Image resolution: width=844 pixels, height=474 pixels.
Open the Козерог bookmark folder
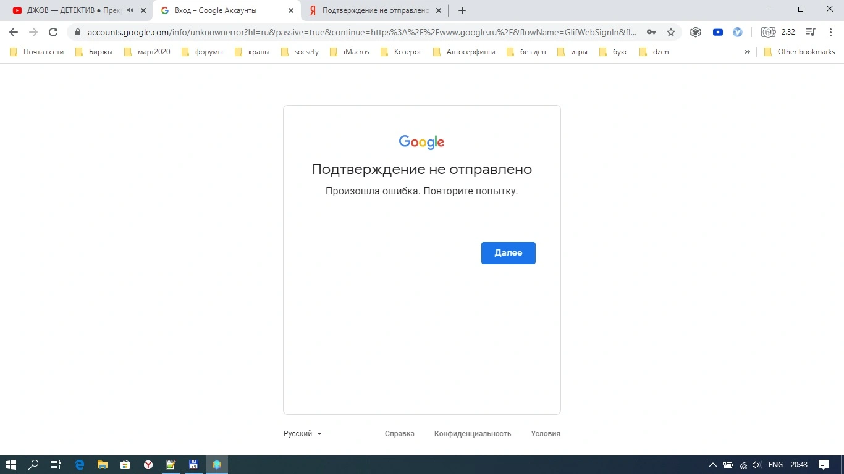click(402, 52)
